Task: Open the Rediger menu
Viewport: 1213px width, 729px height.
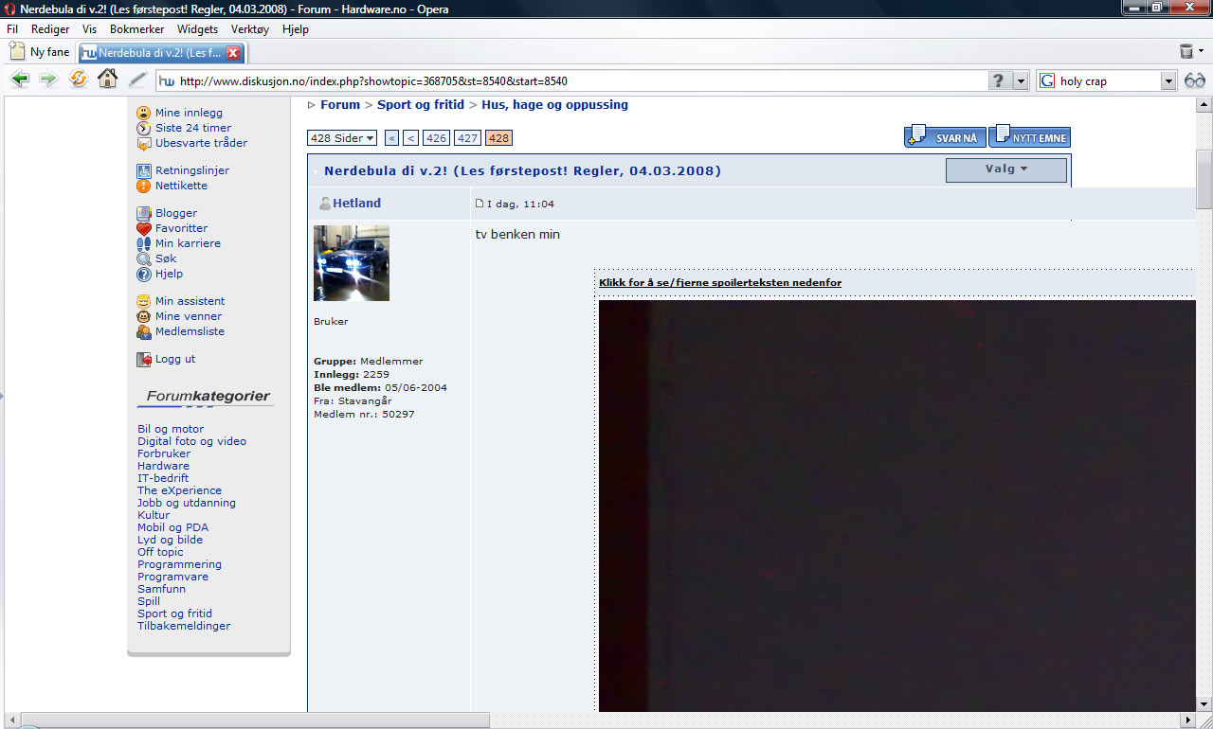Action: 50,29
